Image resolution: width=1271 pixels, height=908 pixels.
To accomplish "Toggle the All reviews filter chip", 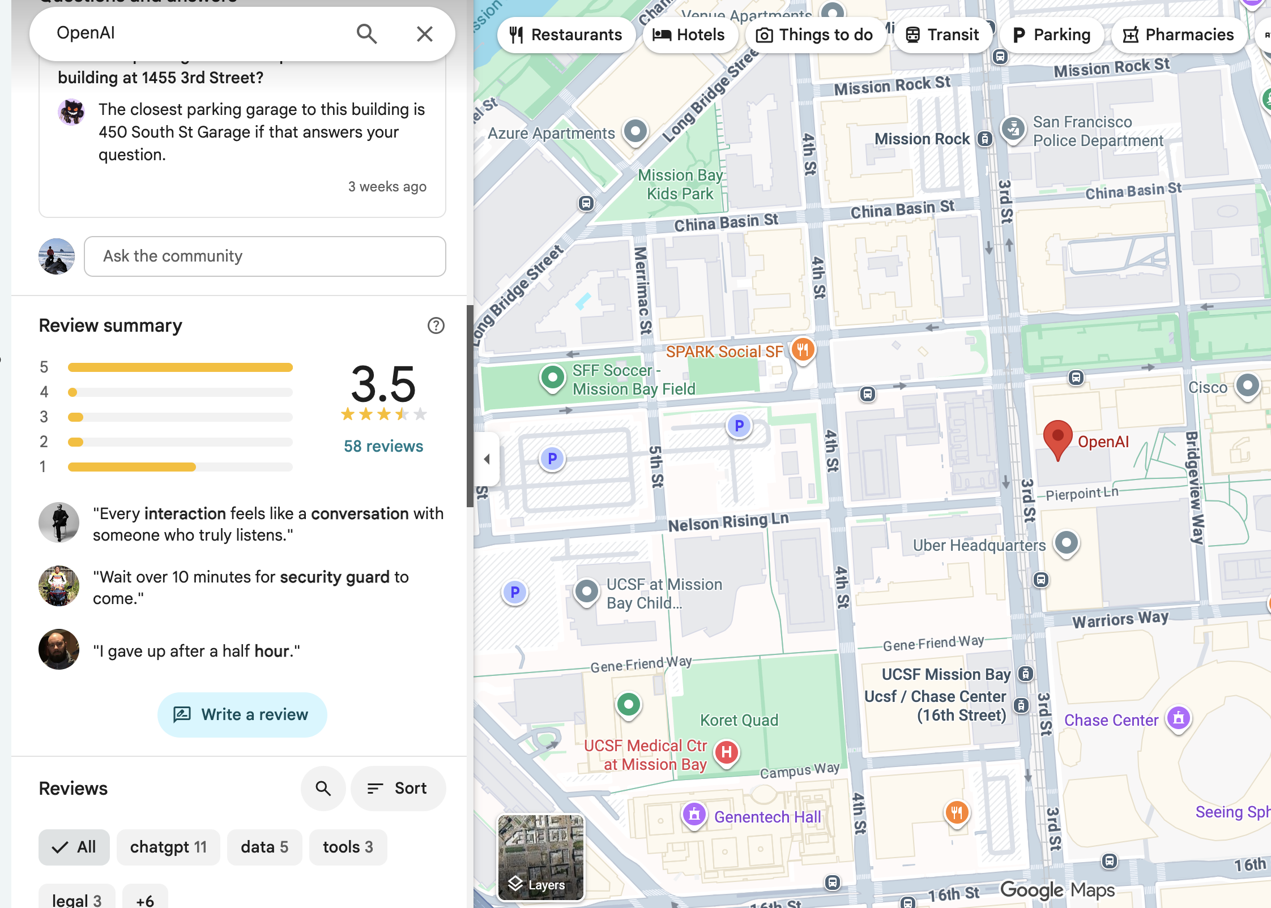I will pos(74,847).
